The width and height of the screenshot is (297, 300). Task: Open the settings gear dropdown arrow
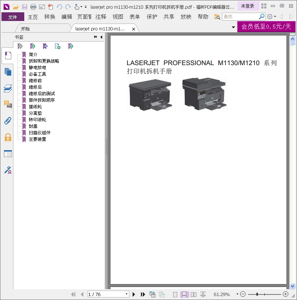[275, 17]
